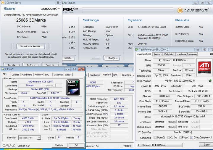Click the To Excel button

31,65
